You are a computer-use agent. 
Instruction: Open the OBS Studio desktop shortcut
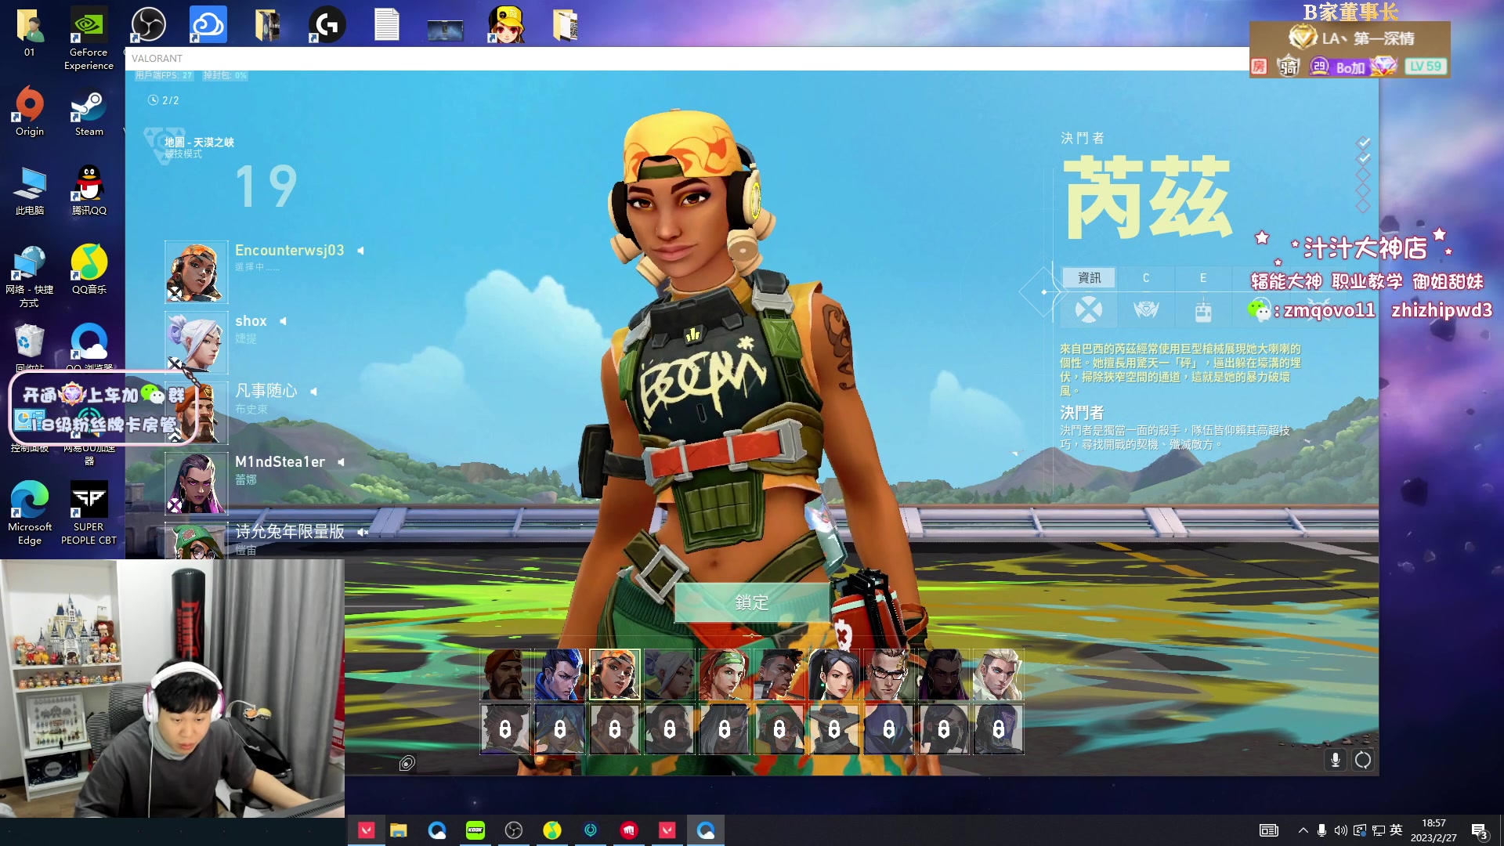pyautogui.click(x=148, y=24)
